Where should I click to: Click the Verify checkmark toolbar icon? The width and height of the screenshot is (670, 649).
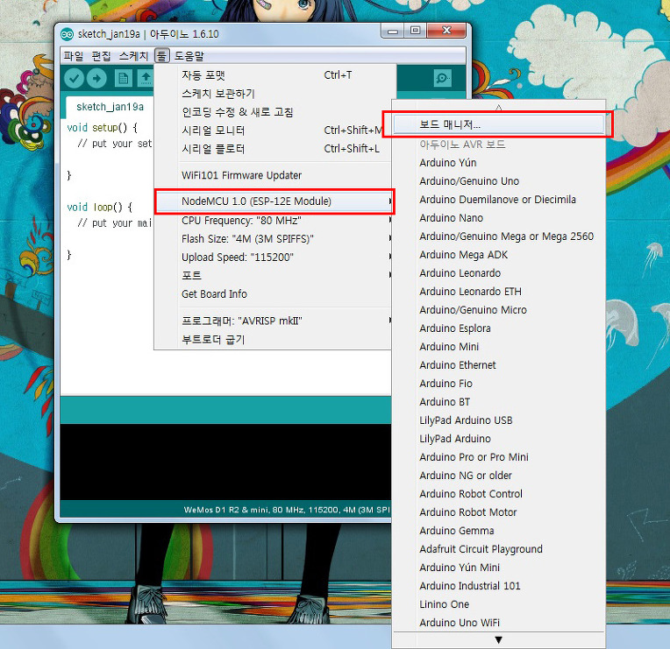[x=74, y=79]
